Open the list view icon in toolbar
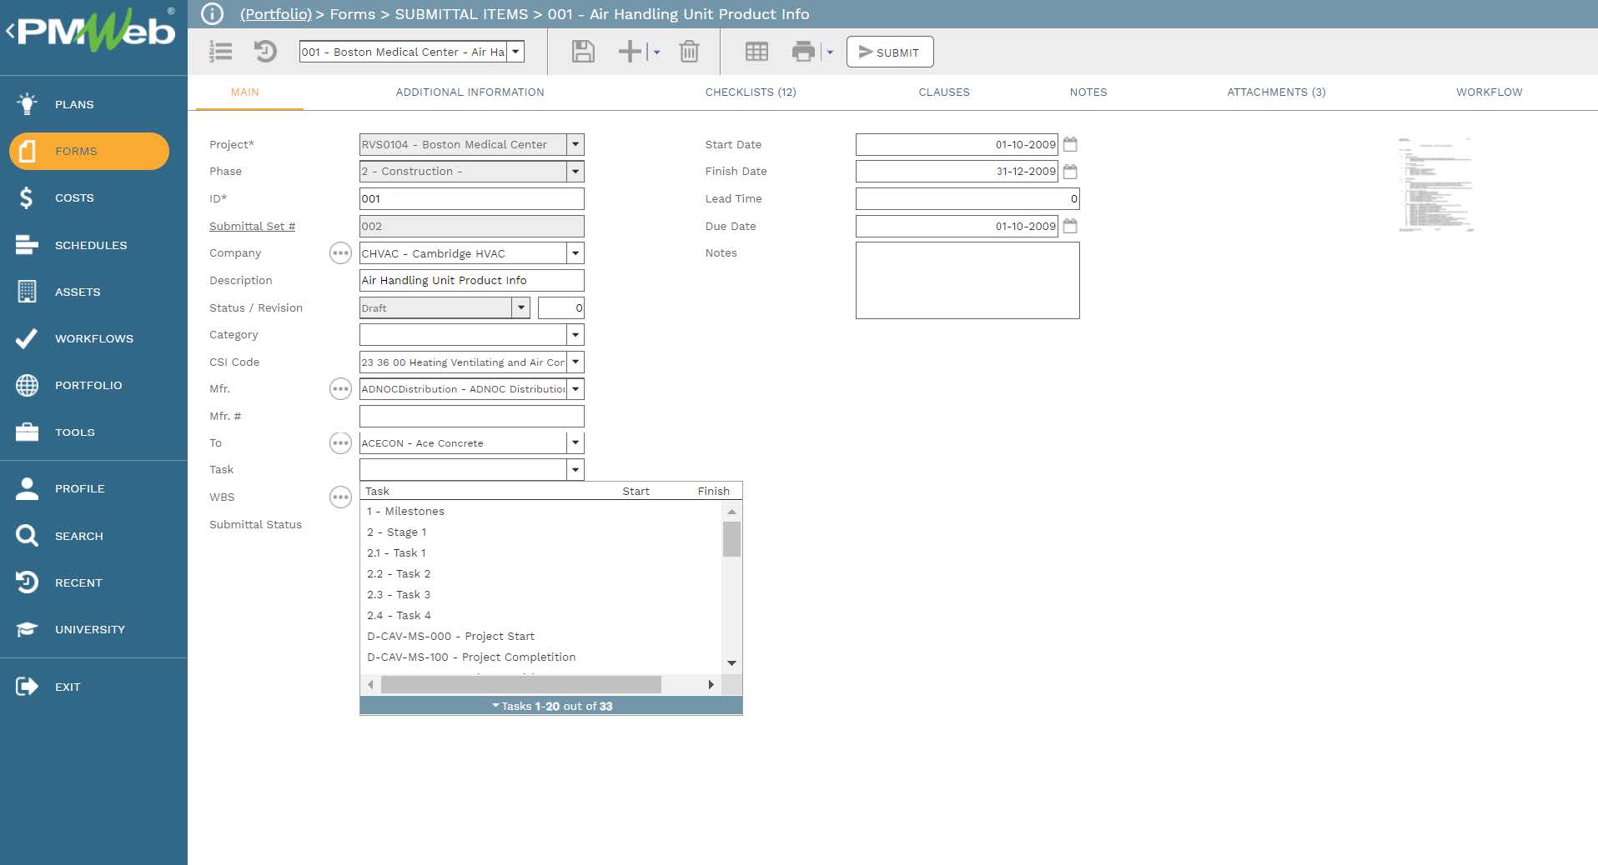 [220, 52]
